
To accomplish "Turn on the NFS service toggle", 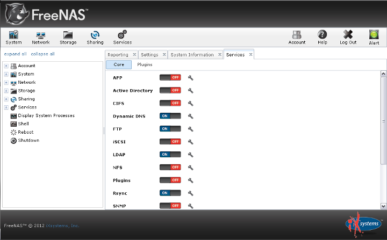I will tap(170, 167).
